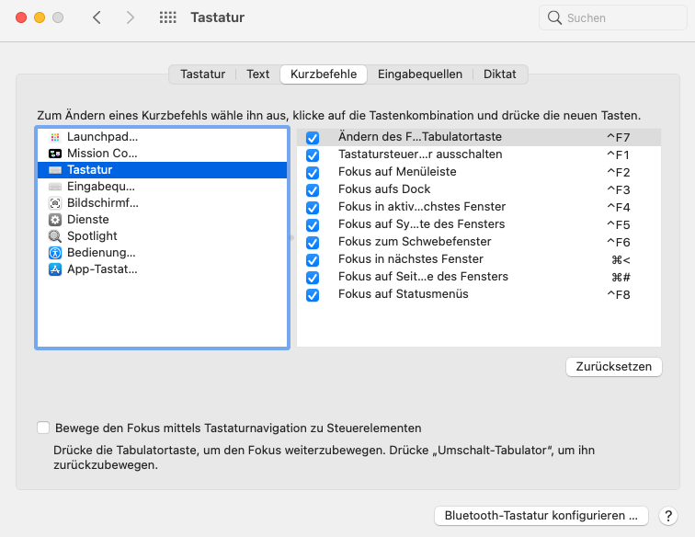Enable Bewege den Fokus mittels Tastaturnavigation checkbox
Screen dimensions: 695x537
pyautogui.click(x=43, y=428)
